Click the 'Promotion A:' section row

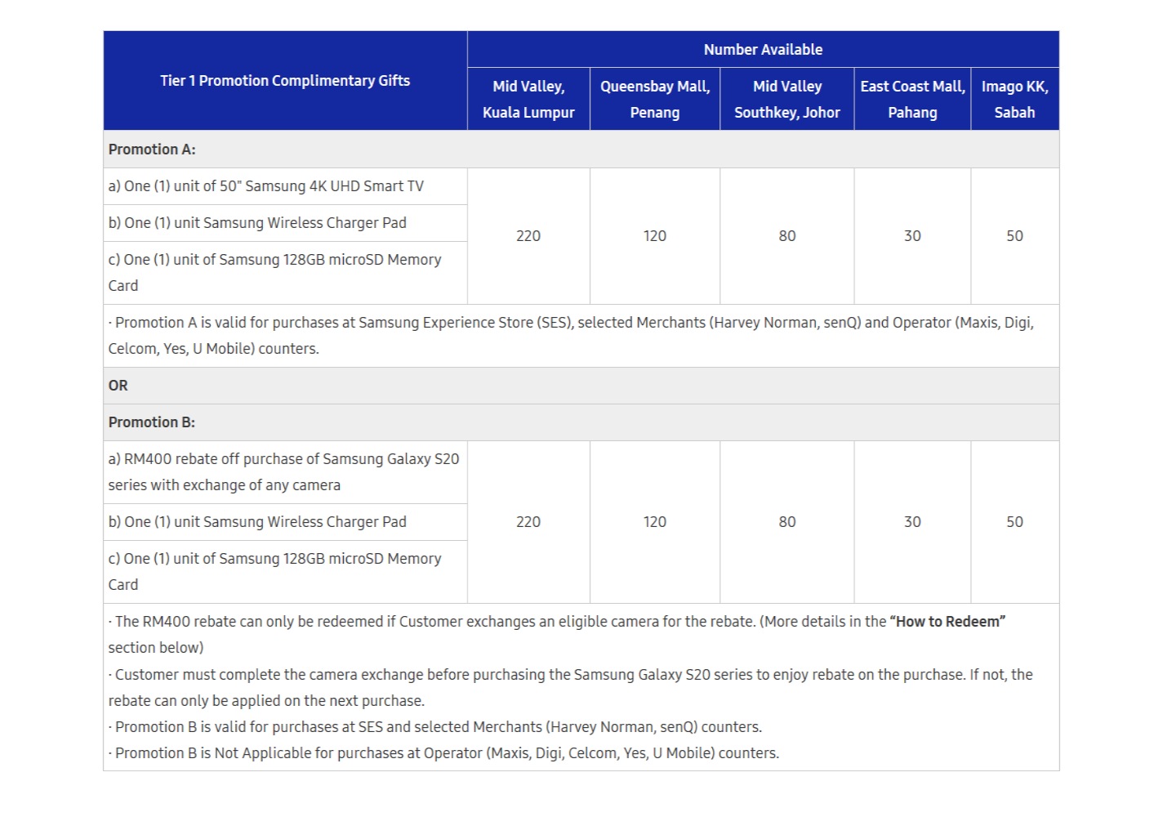tap(581, 150)
